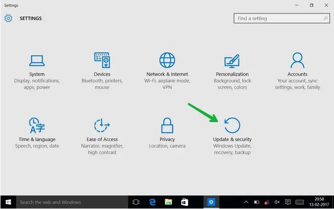Open the Accounts person icon

(298, 60)
